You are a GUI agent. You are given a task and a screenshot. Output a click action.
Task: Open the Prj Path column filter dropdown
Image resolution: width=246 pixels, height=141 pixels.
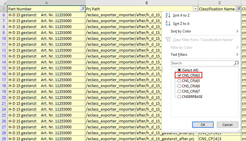[195, 9]
